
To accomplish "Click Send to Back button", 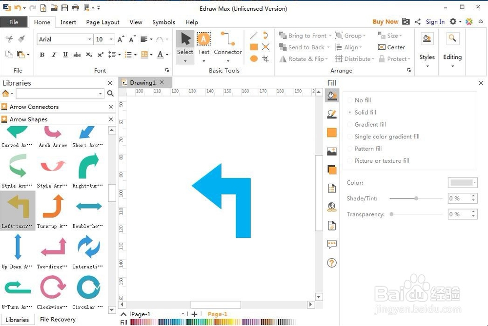I will [302, 47].
